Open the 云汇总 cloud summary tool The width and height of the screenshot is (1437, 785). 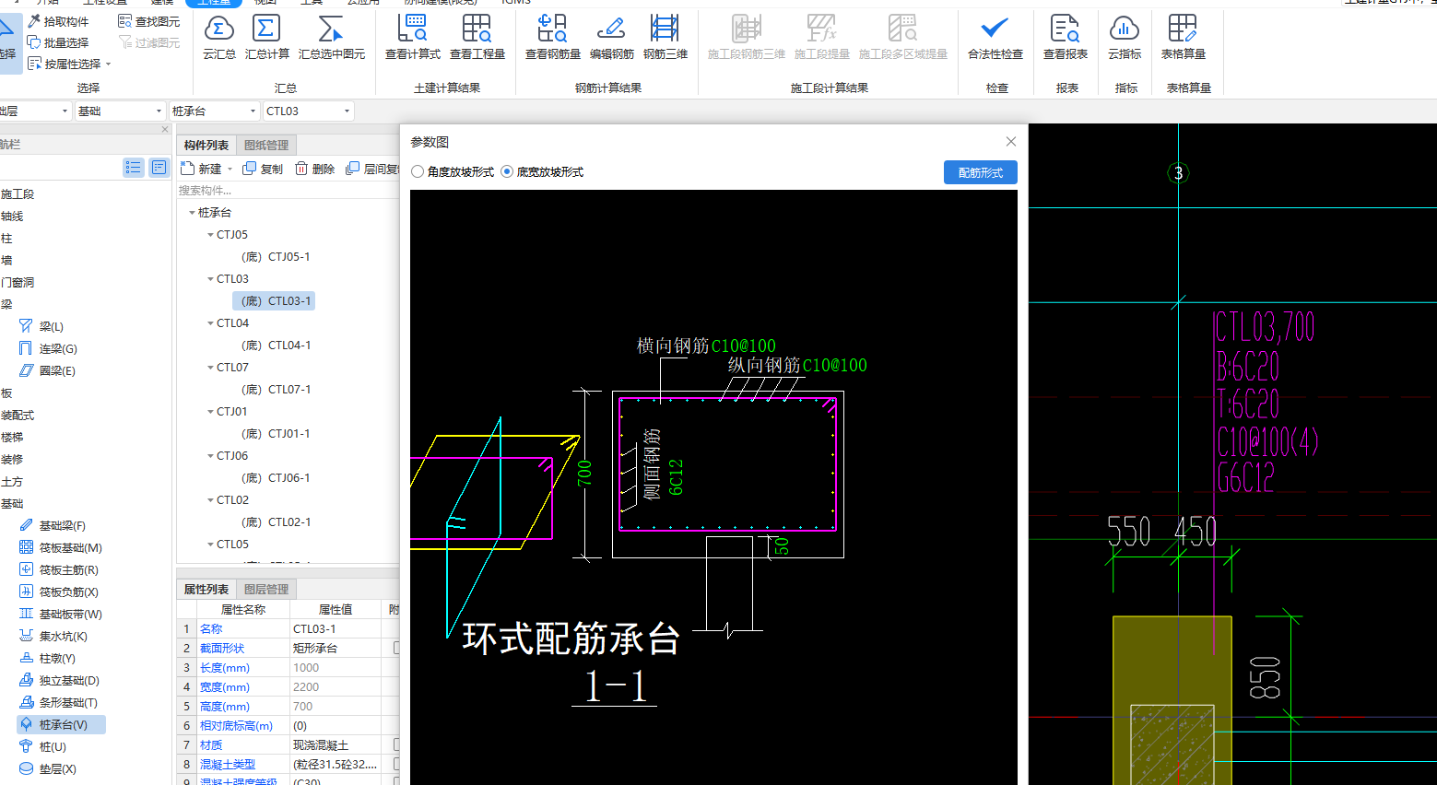(219, 38)
